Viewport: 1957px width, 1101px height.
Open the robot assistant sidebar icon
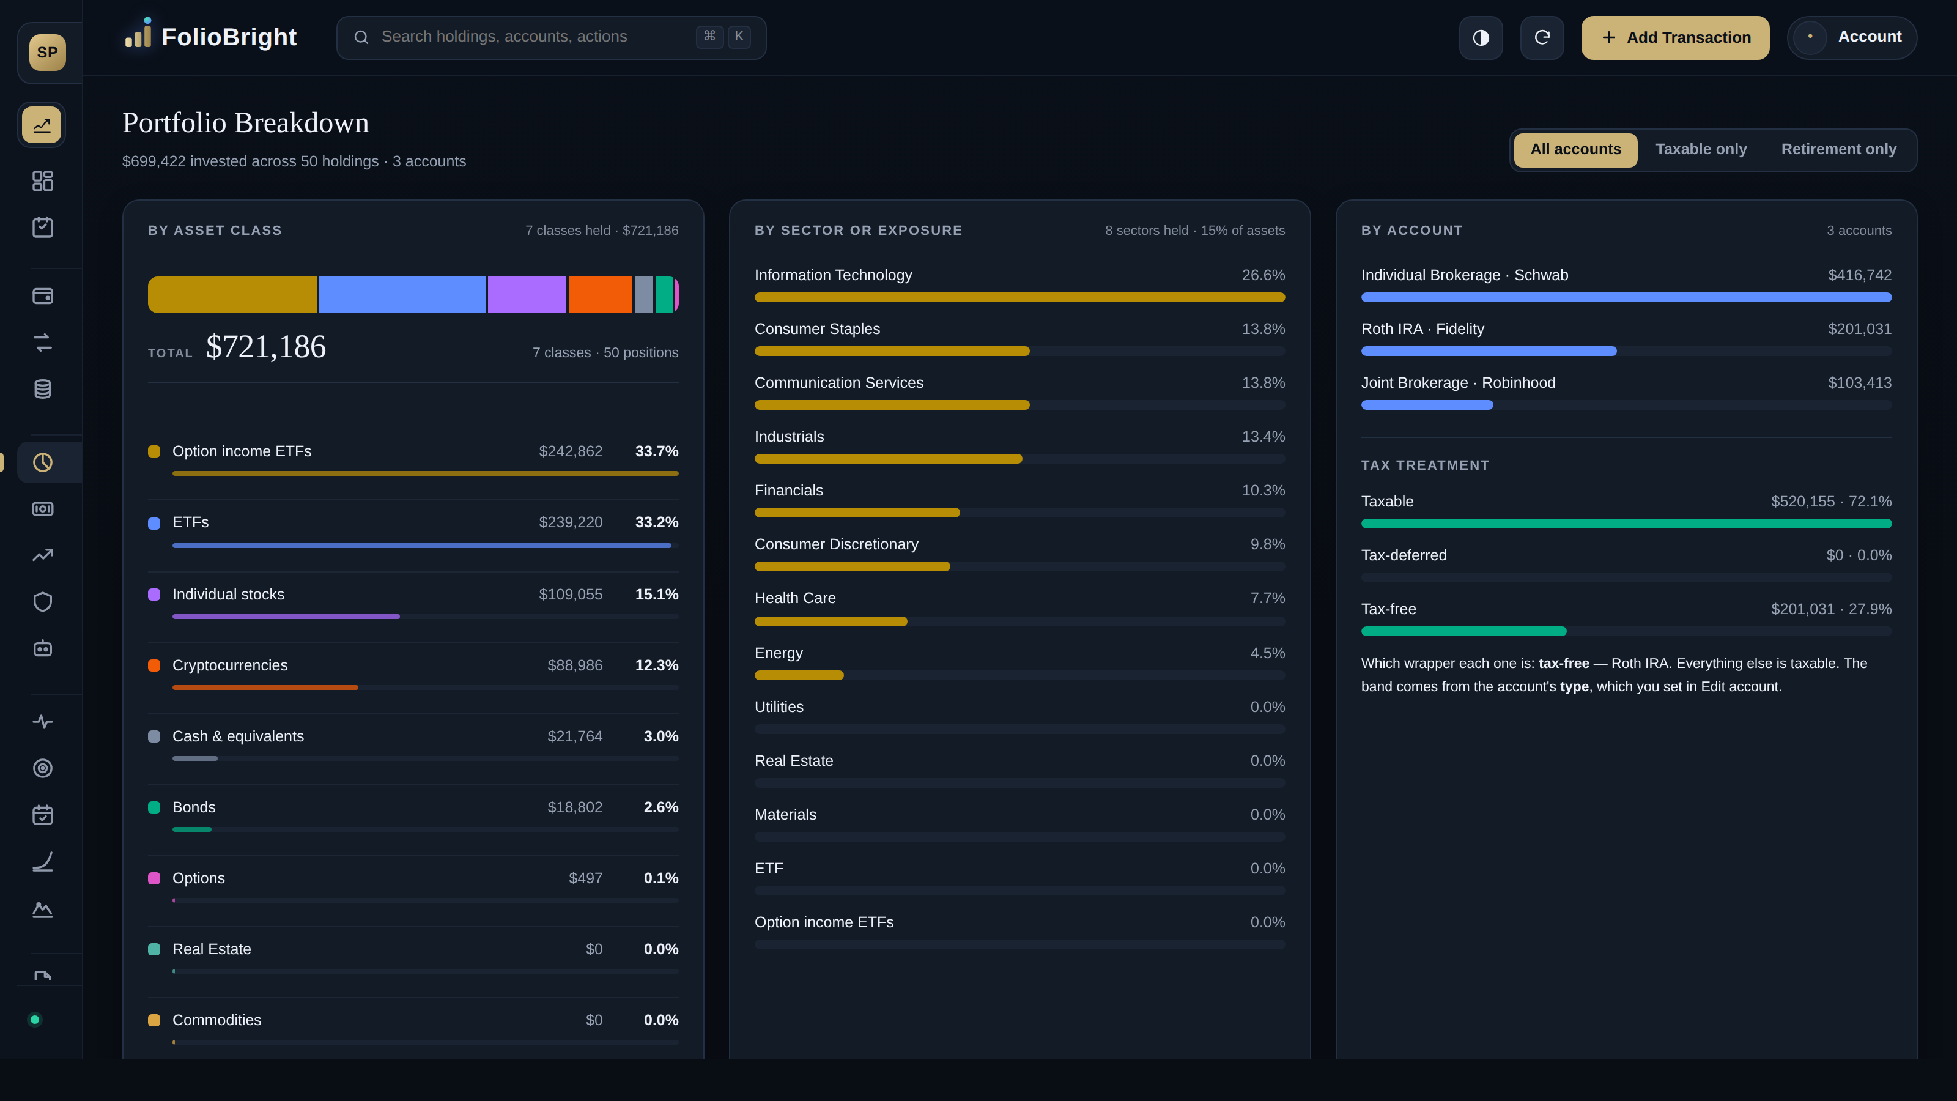coord(43,648)
